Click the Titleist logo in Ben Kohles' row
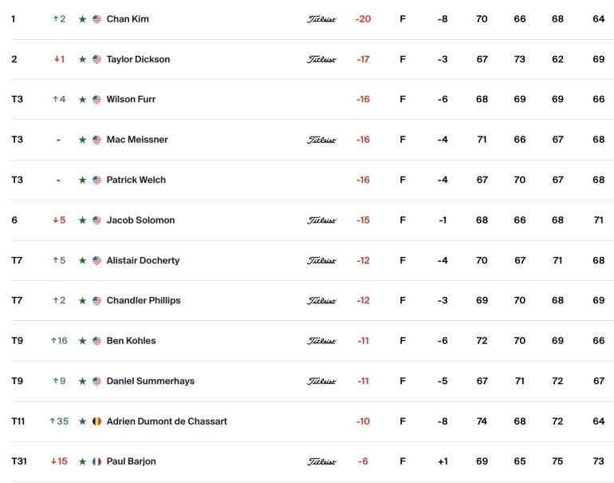 click(x=321, y=342)
